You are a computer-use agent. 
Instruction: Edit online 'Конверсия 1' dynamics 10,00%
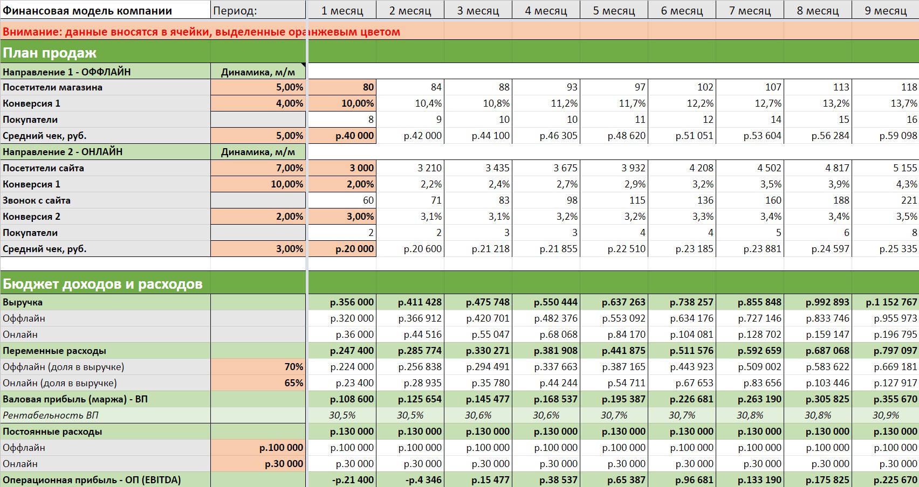click(x=258, y=184)
